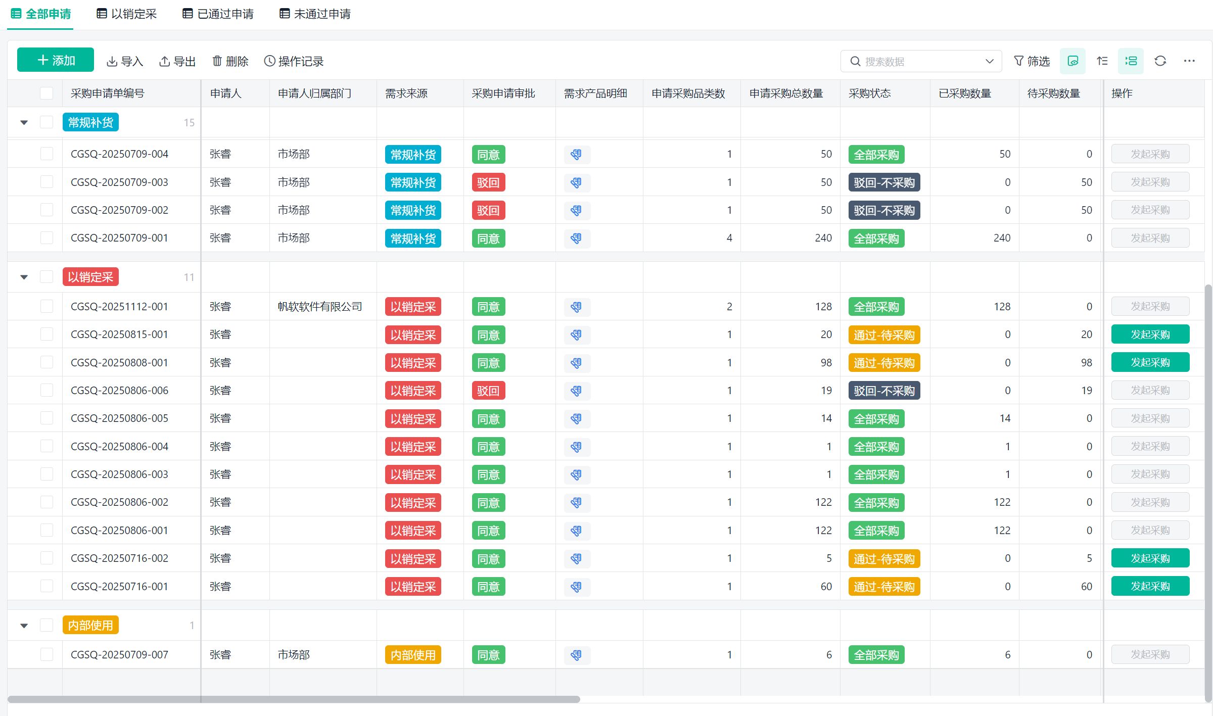Click 发起采购 for CGSQ-20250808-001
Screen dimensions: 1213x716
point(1150,362)
